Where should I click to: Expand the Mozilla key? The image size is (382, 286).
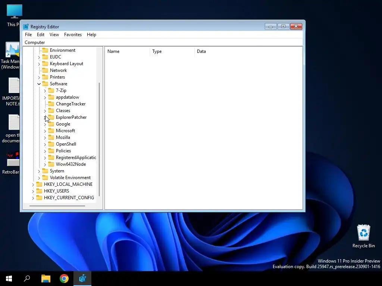45,138
